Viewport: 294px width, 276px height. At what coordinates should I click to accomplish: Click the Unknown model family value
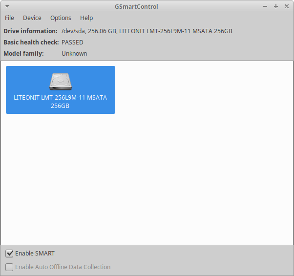pos(74,54)
